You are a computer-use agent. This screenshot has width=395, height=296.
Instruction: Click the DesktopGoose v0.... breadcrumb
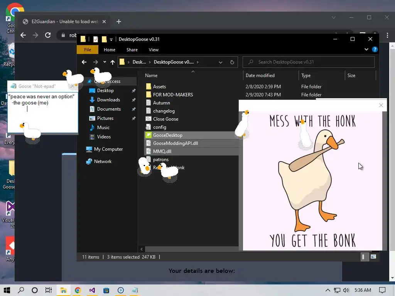pos(174,62)
